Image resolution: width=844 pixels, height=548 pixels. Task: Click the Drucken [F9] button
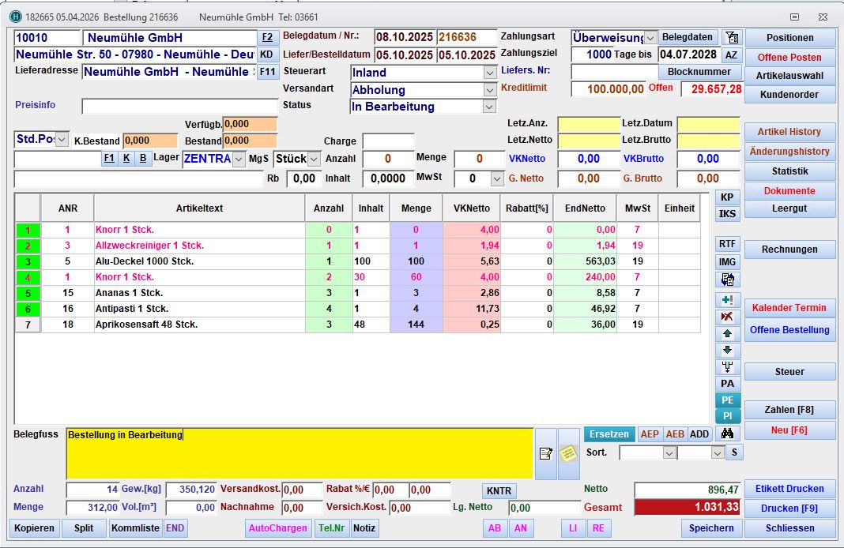(789, 508)
